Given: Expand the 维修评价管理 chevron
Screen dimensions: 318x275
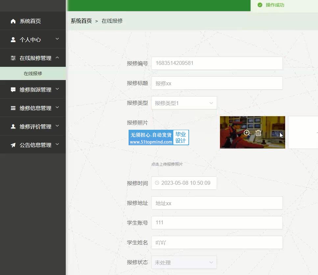Looking at the screenshot, I should 58,126.
